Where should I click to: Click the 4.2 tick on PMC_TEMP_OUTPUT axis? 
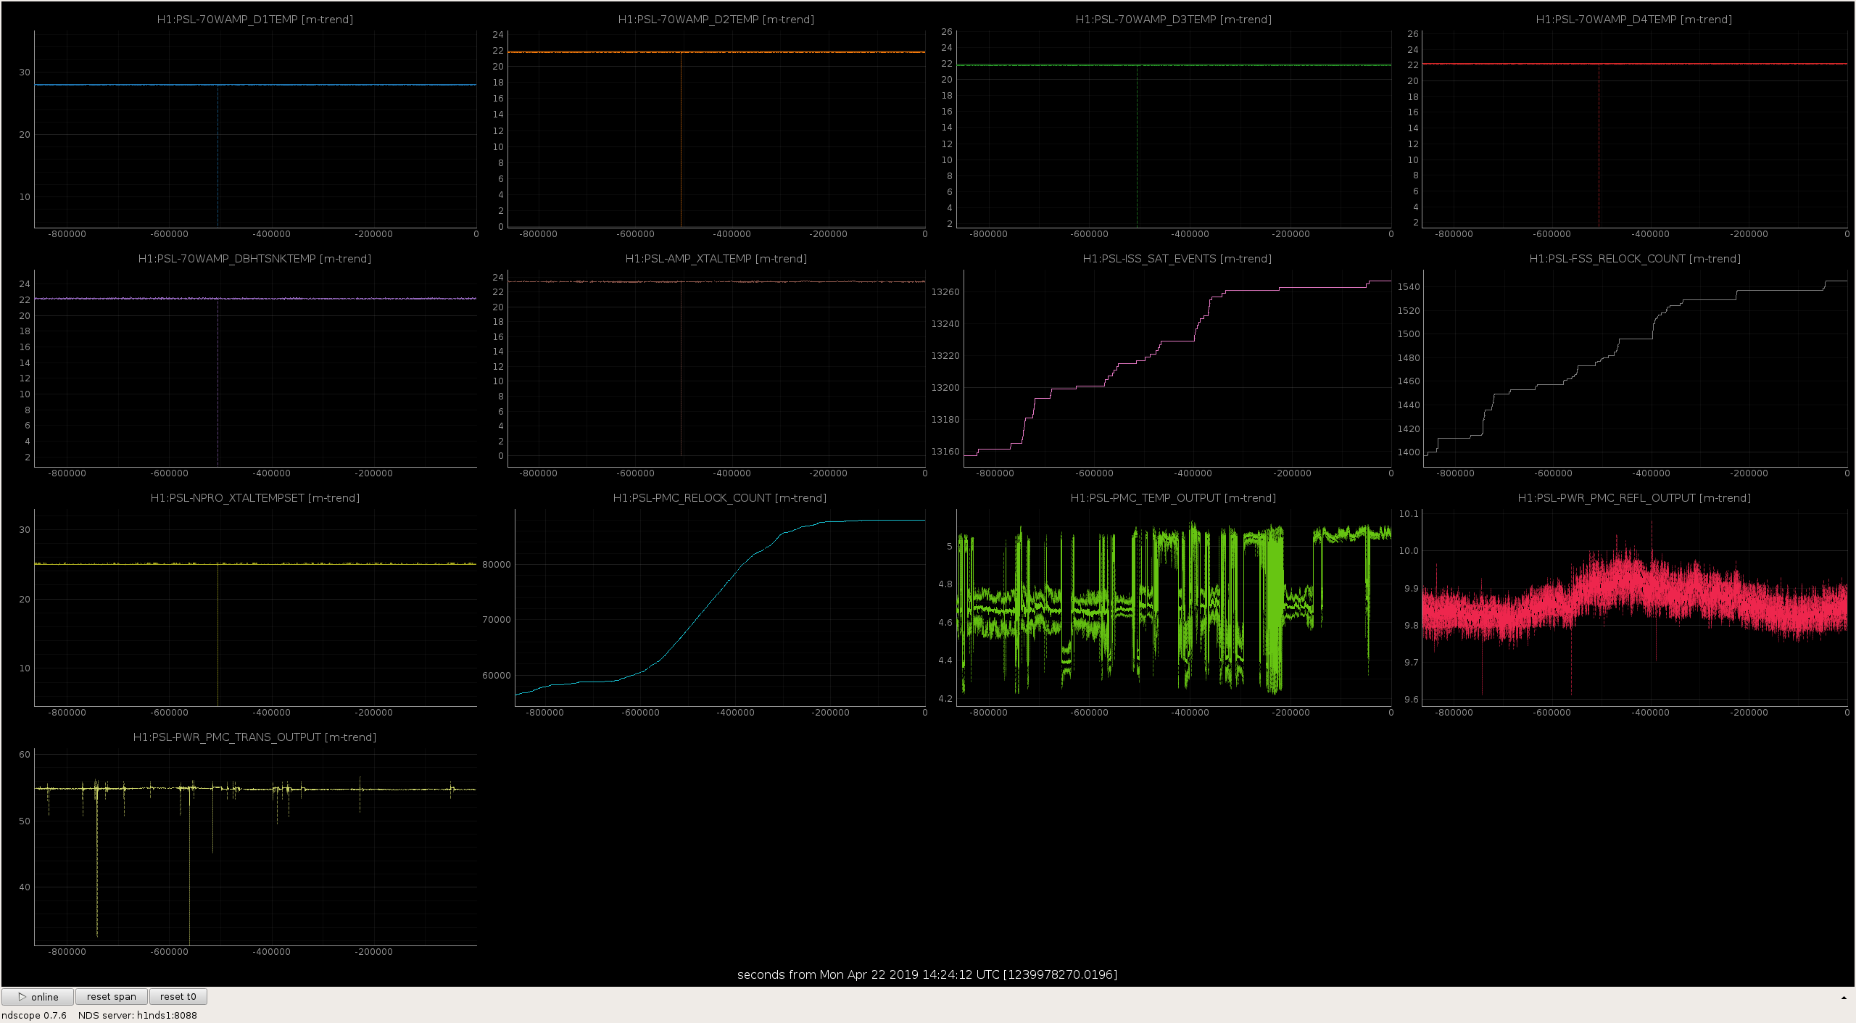[945, 699]
